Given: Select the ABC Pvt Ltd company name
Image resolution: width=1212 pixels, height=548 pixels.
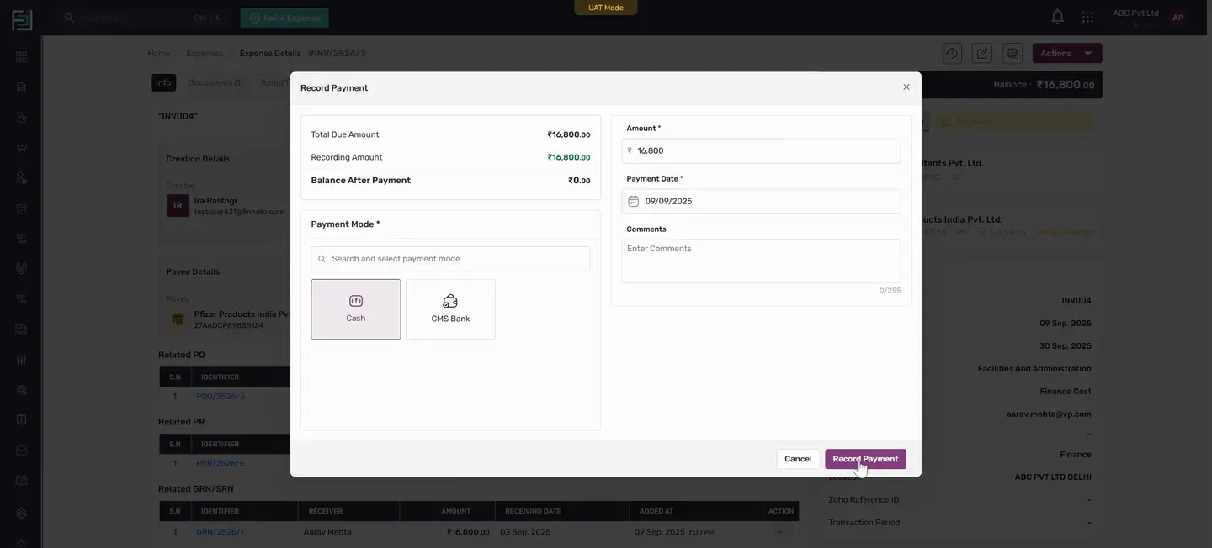Looking at the screenshot, I should [x=1136, y=13].
